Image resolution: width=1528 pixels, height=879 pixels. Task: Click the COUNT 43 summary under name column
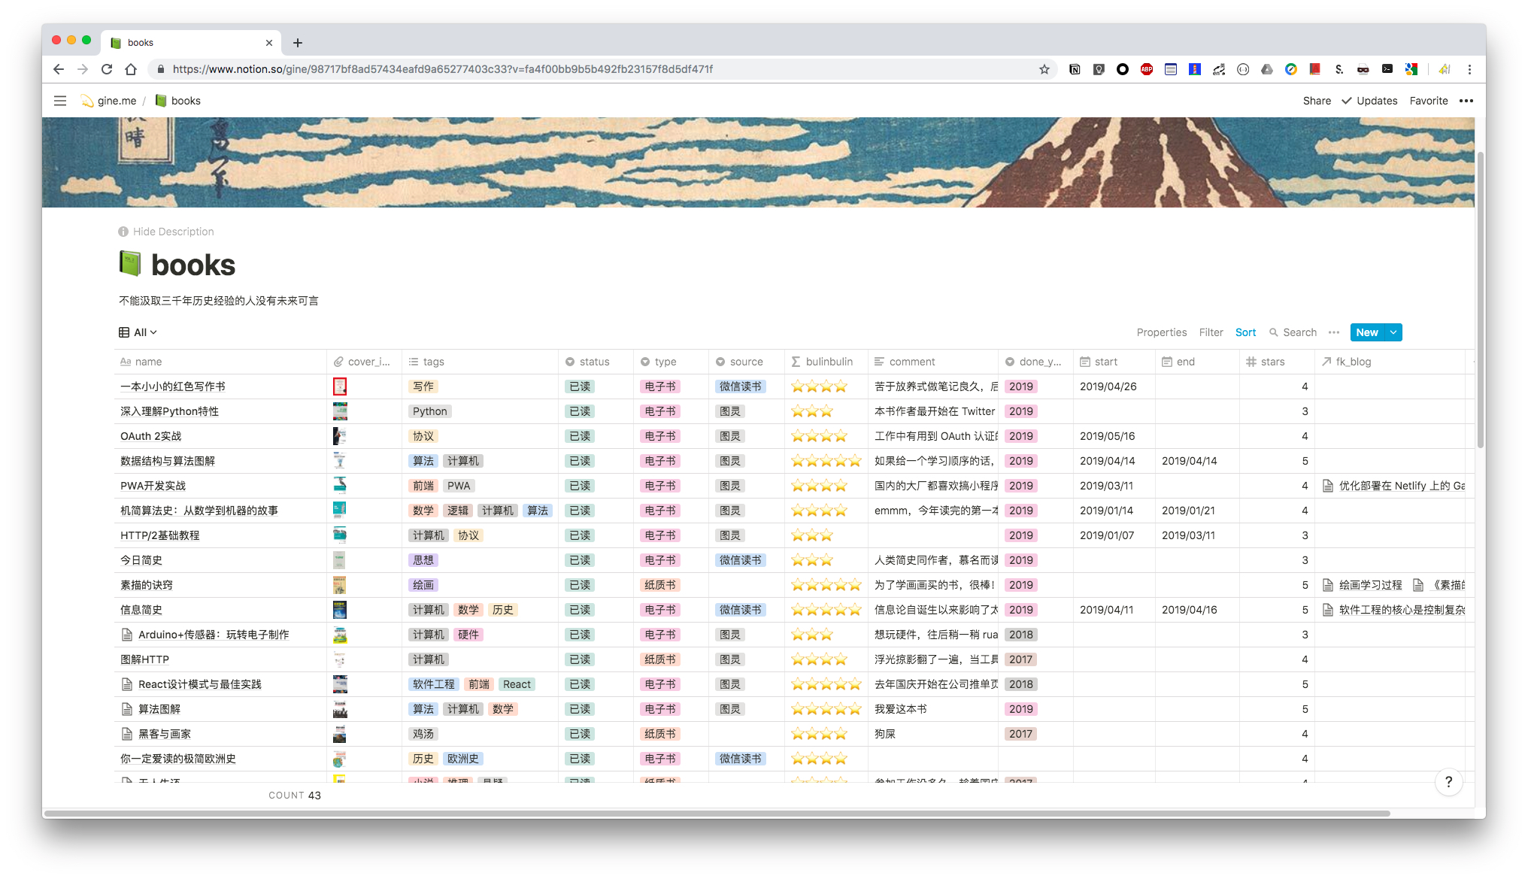pyautogui.click(x=295, y=796)
